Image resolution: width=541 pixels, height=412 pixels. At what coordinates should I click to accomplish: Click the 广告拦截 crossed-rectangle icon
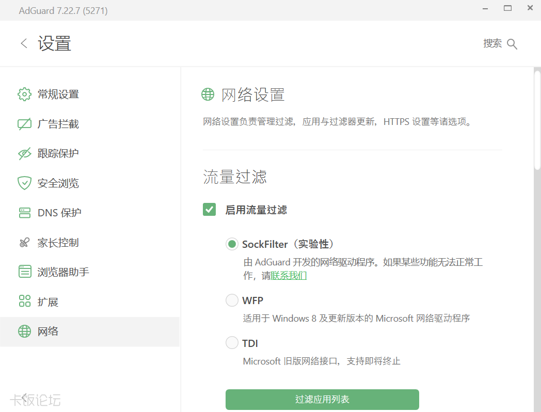[x=24, y=124]
